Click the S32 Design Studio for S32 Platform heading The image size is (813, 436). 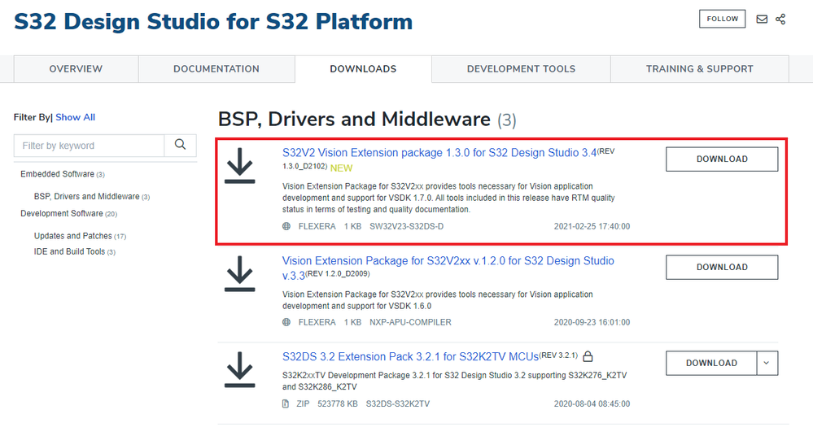(213, 22)
